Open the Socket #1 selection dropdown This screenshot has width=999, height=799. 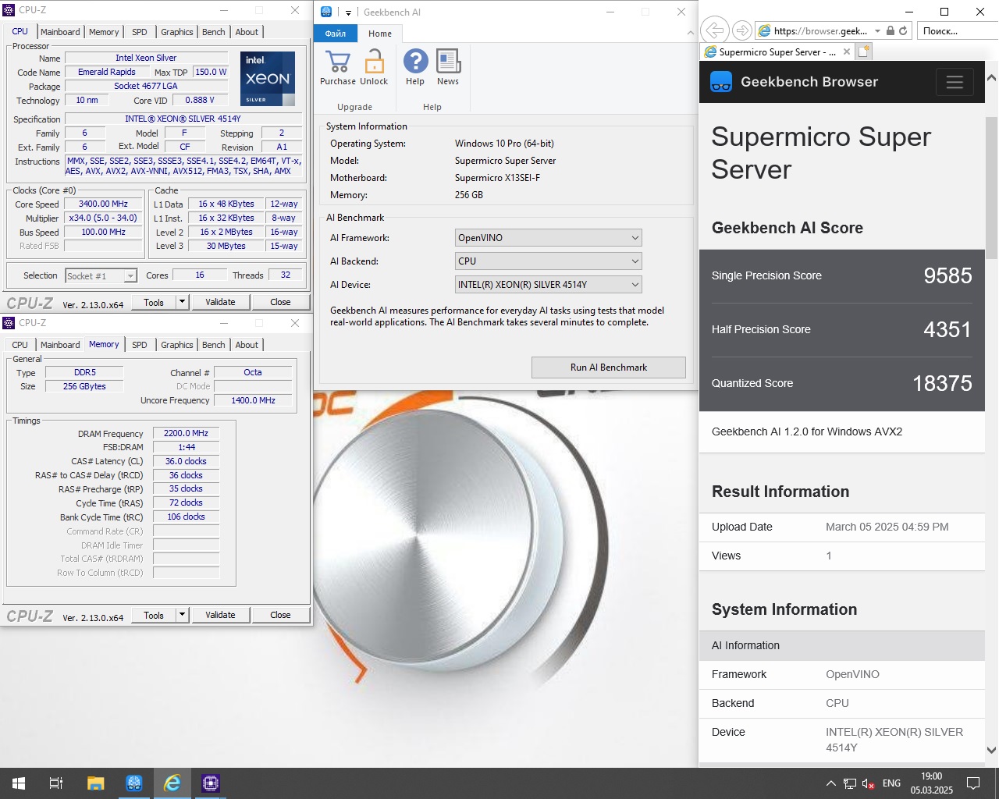pyautogui.click(x=101, y=275)
